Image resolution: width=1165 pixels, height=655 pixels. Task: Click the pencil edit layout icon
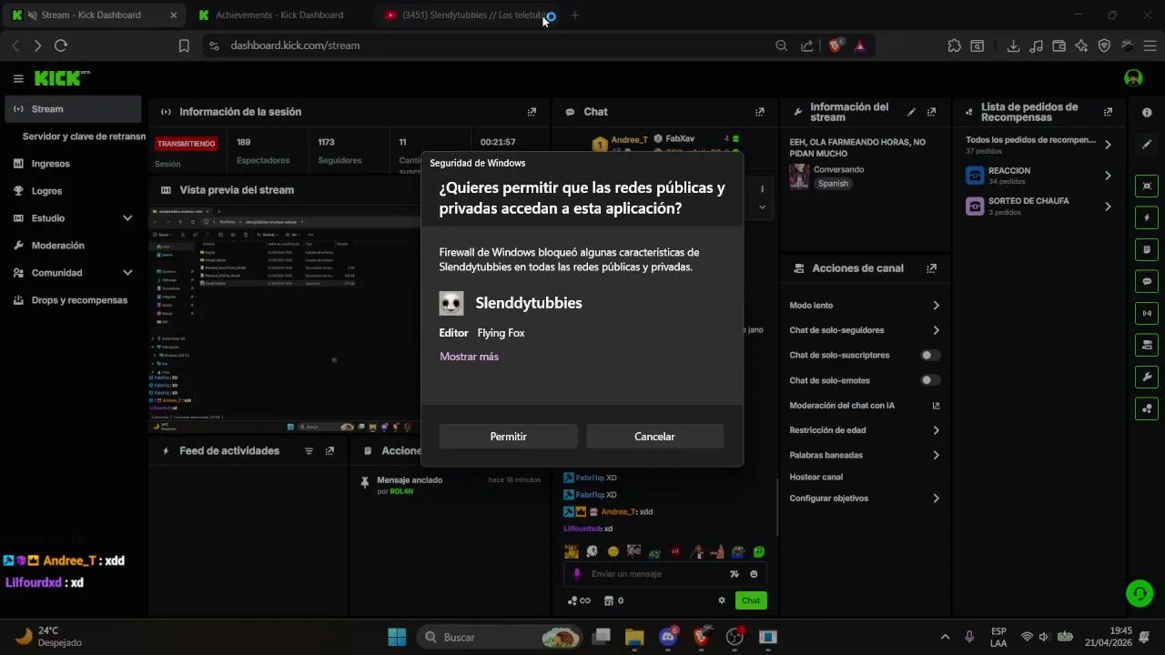[x=1147, y=145]
